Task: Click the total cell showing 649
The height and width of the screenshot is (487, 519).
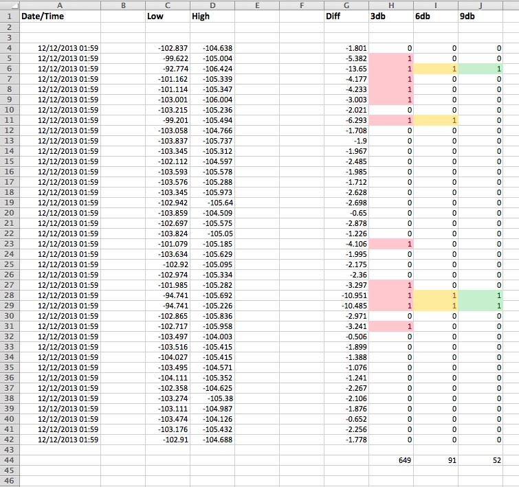Action: pos(390,460)
